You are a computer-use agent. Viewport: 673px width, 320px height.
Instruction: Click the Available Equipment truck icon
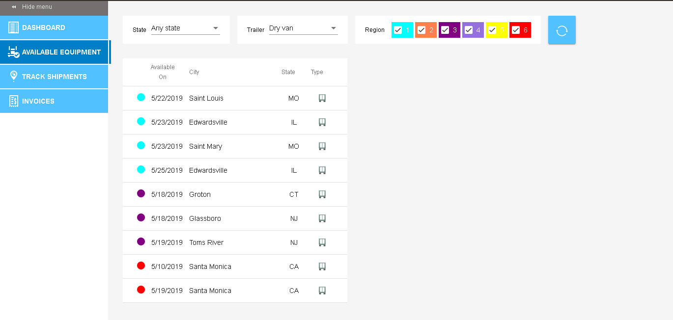click(13, 52)
